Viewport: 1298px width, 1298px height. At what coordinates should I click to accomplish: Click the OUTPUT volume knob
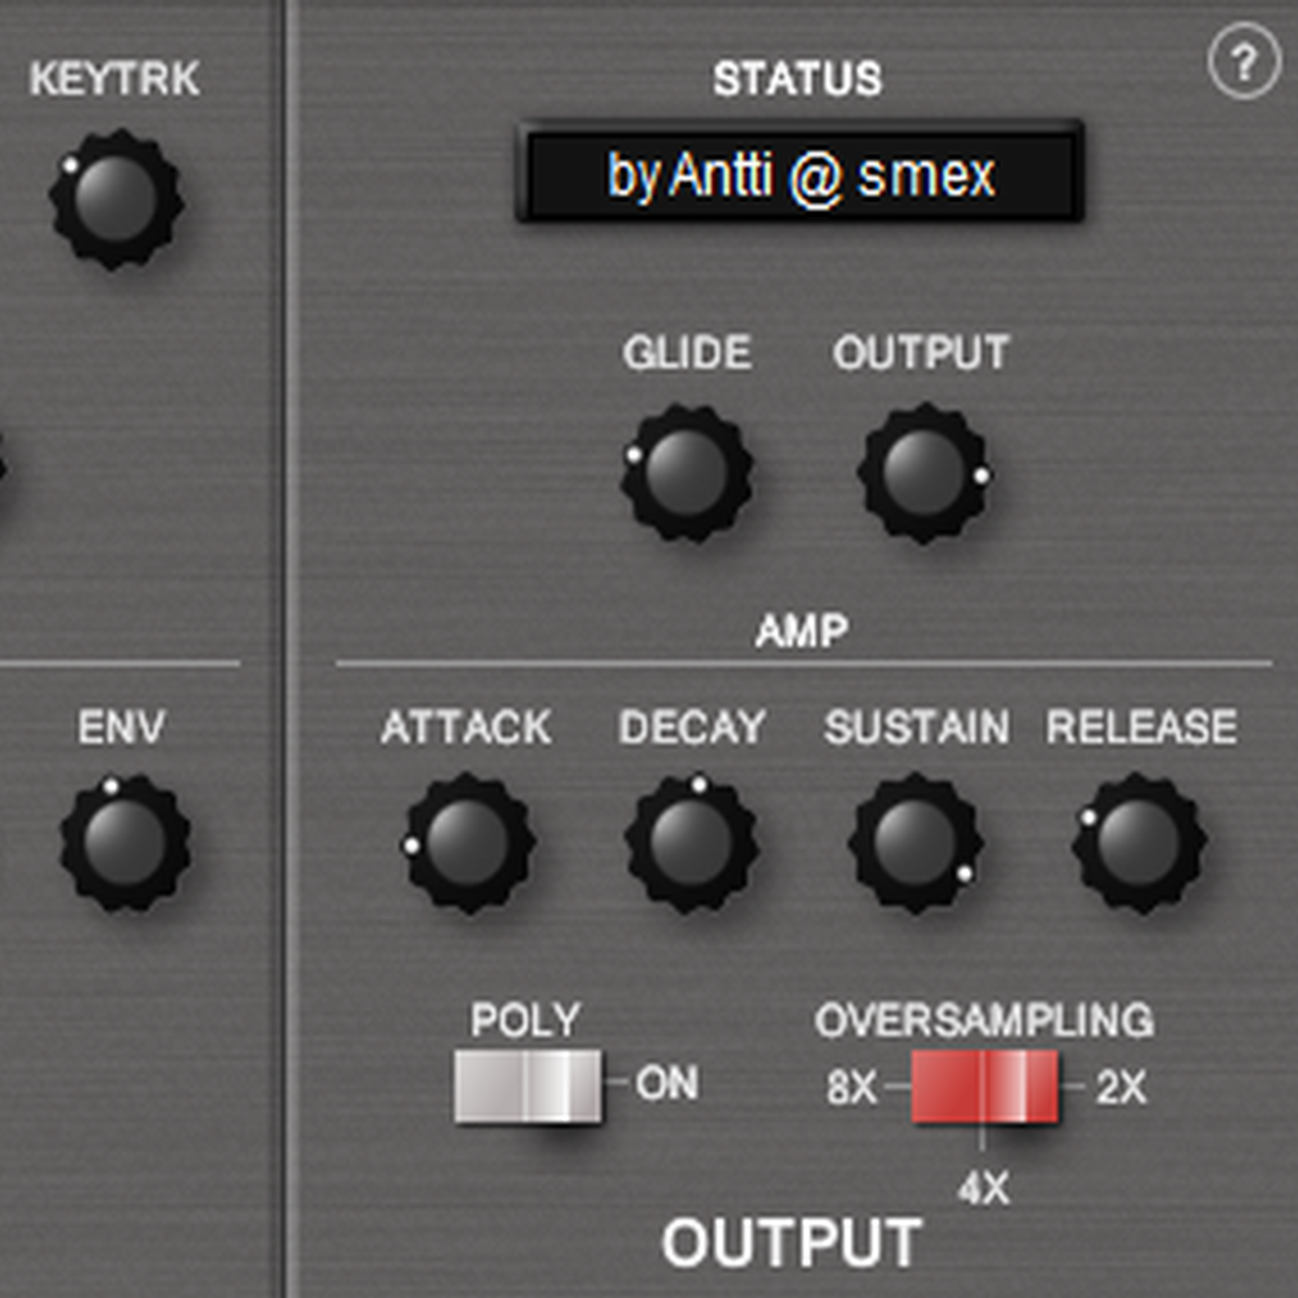pos(923,473)
